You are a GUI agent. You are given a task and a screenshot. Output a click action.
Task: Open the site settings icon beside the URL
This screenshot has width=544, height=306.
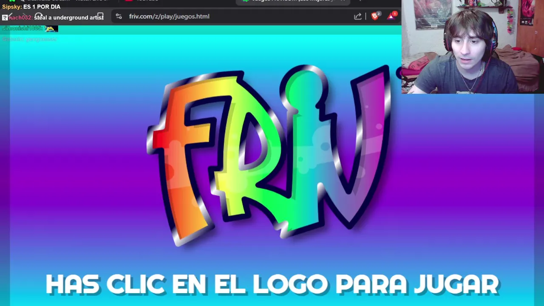pos(119,17)
